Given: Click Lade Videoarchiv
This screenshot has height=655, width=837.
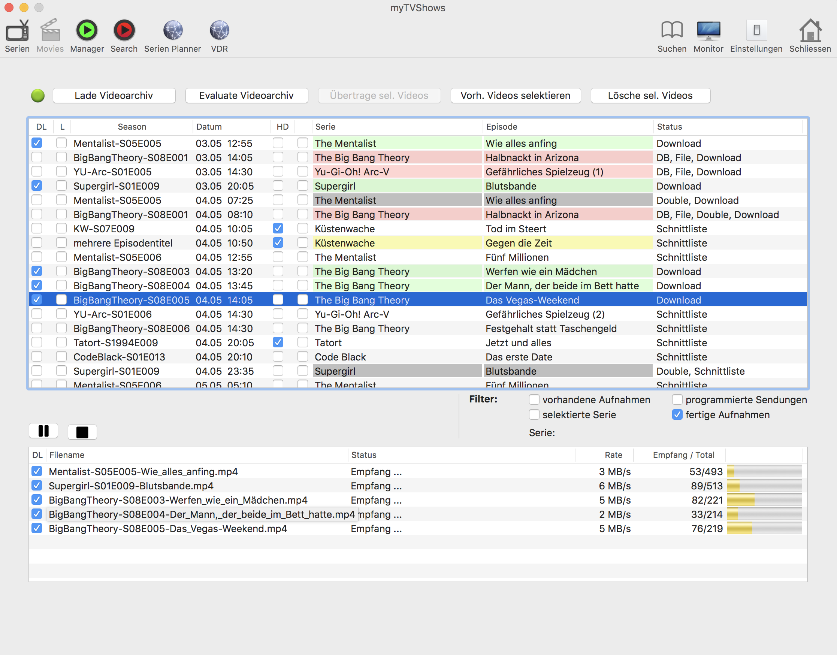Looking at the screenshot, I should pyautogui.click(x=114, y=96).
